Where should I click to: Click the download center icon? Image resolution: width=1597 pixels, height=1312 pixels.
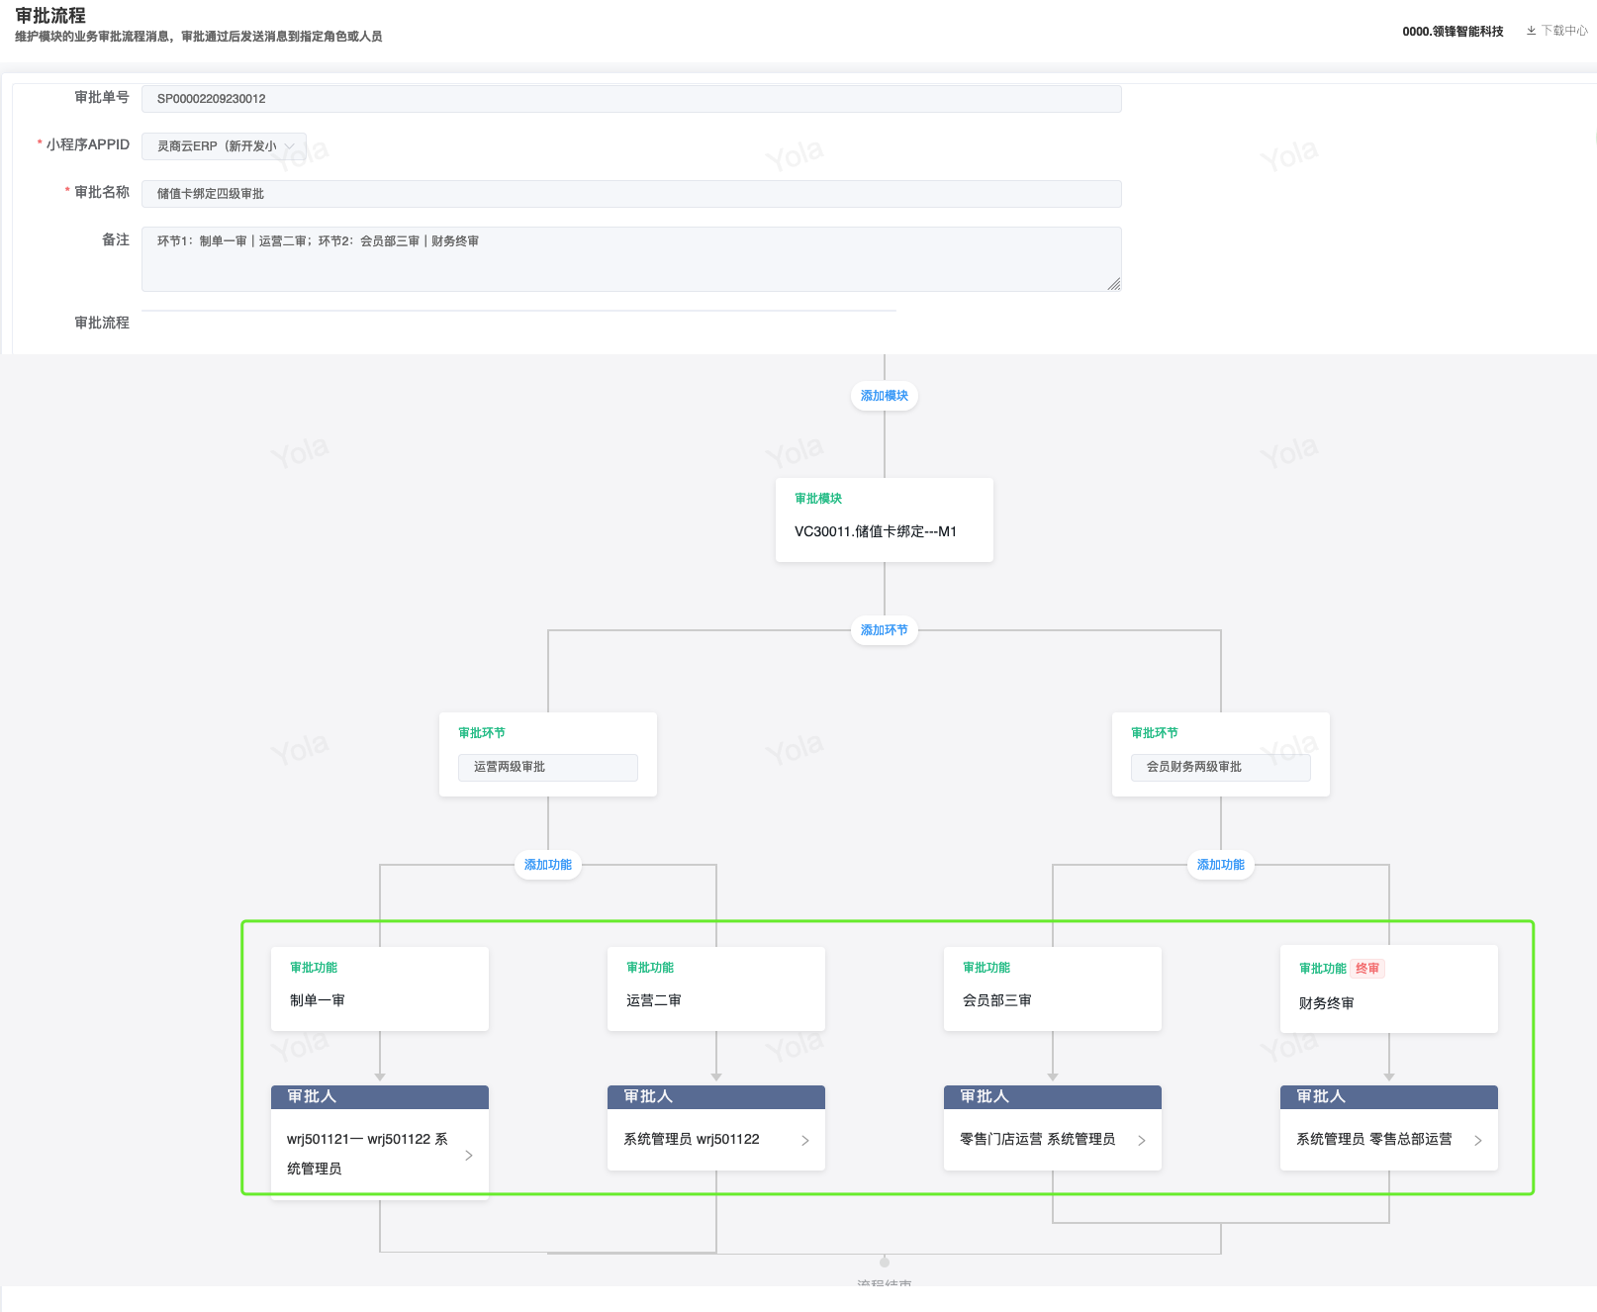point(1531,31)
